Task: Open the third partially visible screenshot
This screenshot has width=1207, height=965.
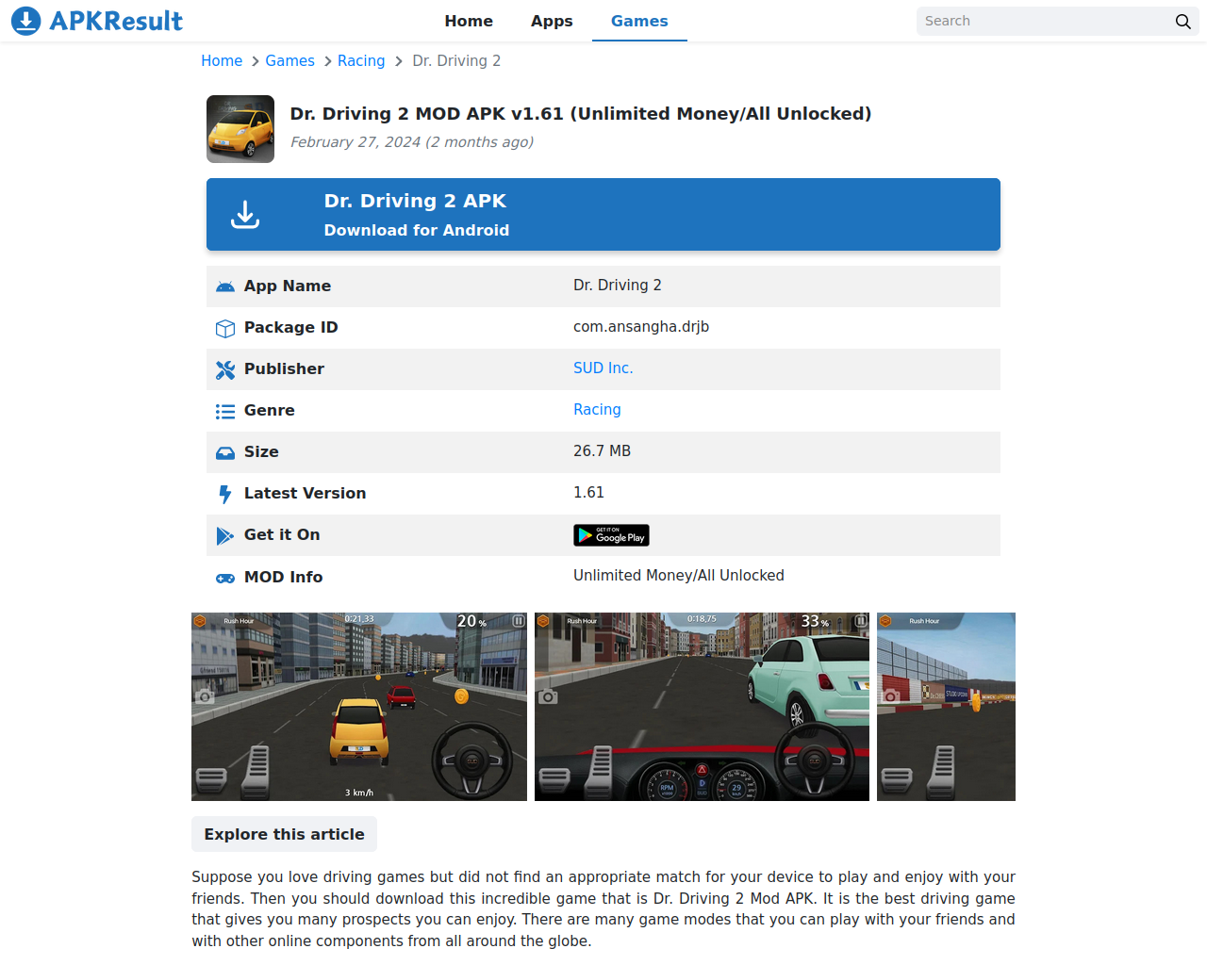Action: pyautogui.click(x=946, y=707)
